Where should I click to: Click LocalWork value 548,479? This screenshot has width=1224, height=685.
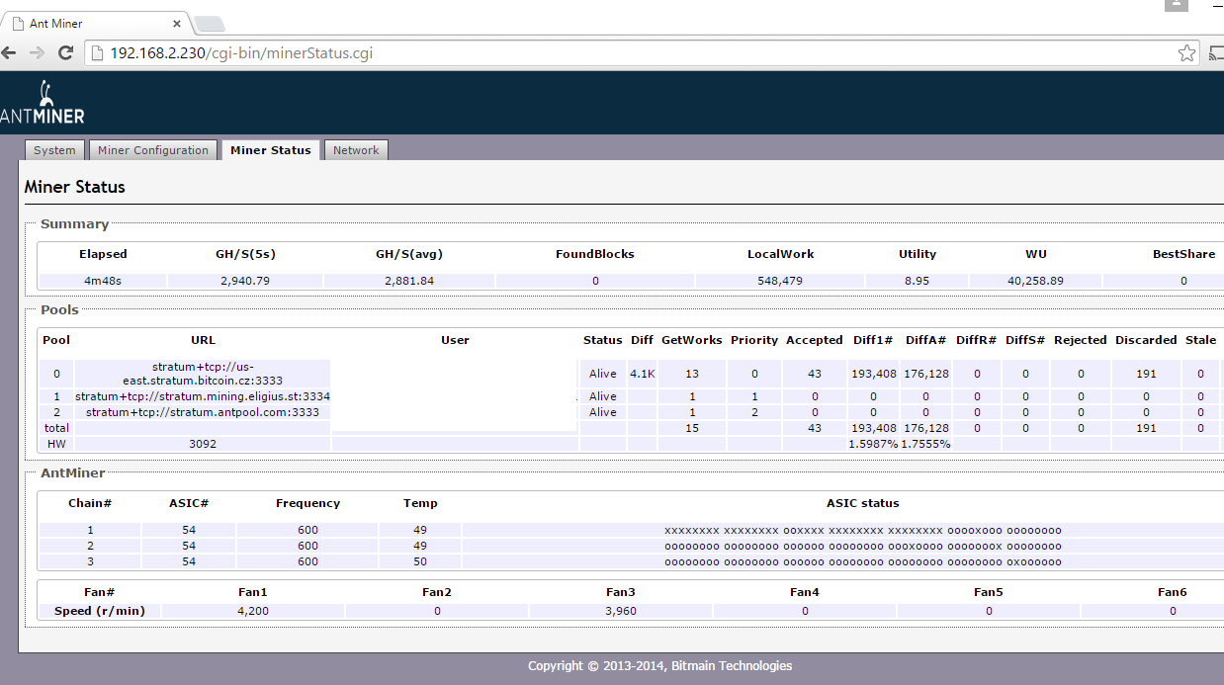780,281
